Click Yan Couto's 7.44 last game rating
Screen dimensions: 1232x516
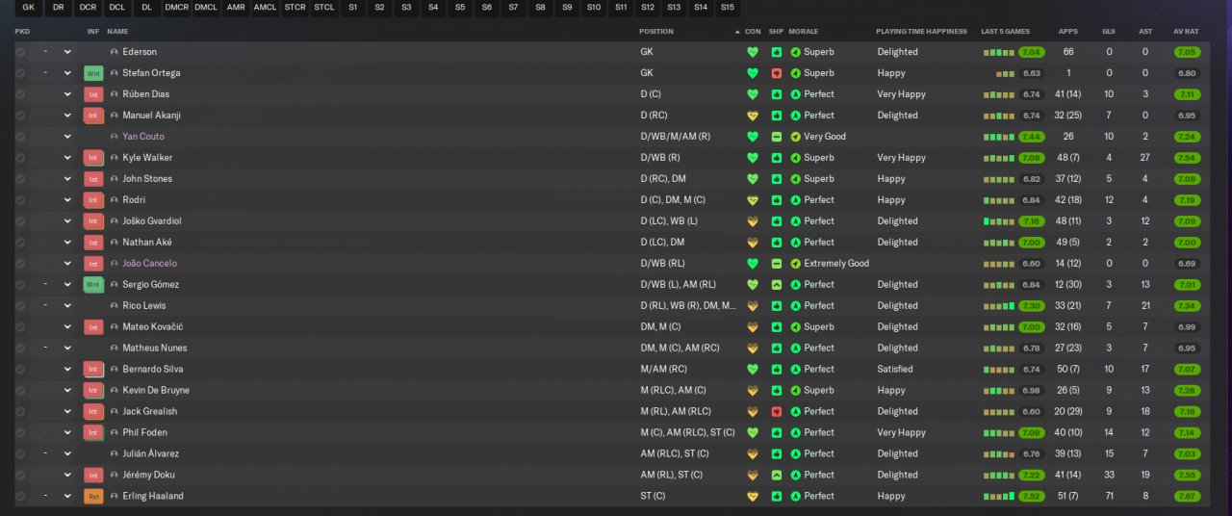pyautogui.click(x=1032, y=137)
